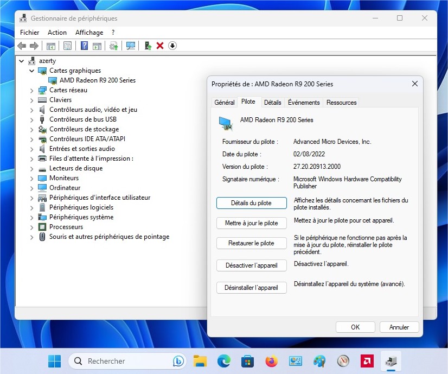The width and height of the screenshot is (448, 374).
Task: Collapse the azerty root node
Action: click(22, 61)
